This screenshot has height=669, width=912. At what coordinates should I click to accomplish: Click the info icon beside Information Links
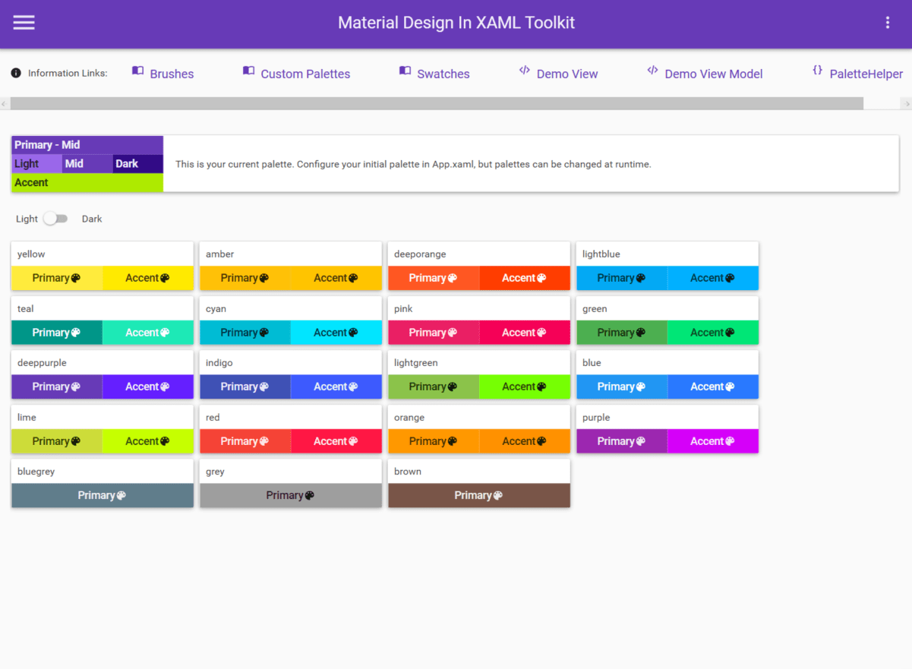(16, 73)
